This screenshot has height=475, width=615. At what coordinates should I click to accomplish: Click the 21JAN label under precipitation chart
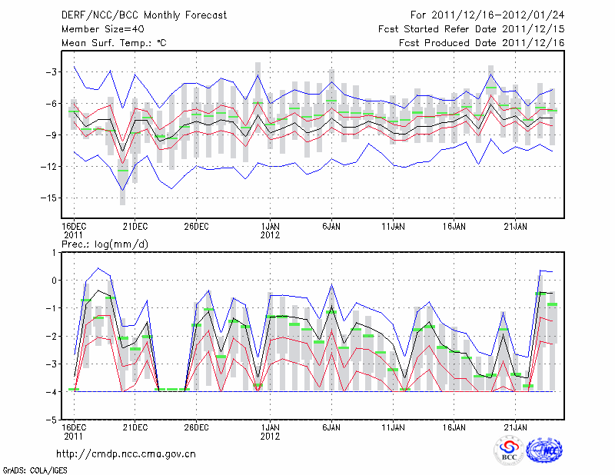[516, 427]
